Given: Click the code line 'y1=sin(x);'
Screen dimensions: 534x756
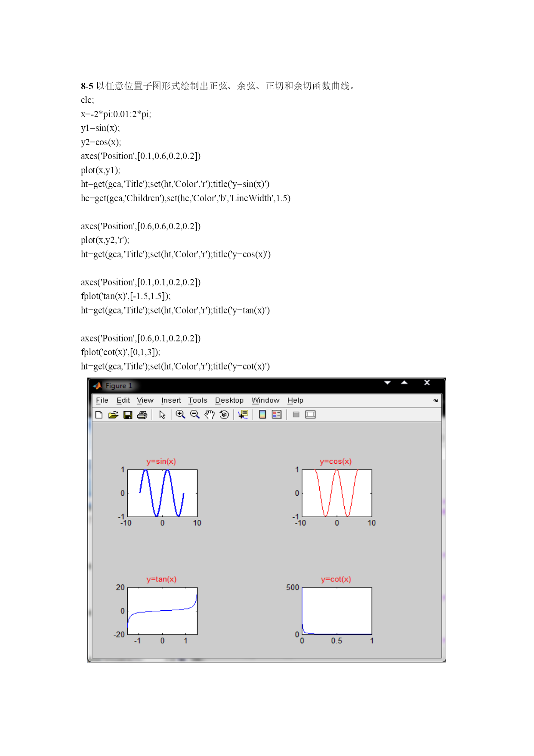Looking at the screenshot, I should click(x=100, y=128).
